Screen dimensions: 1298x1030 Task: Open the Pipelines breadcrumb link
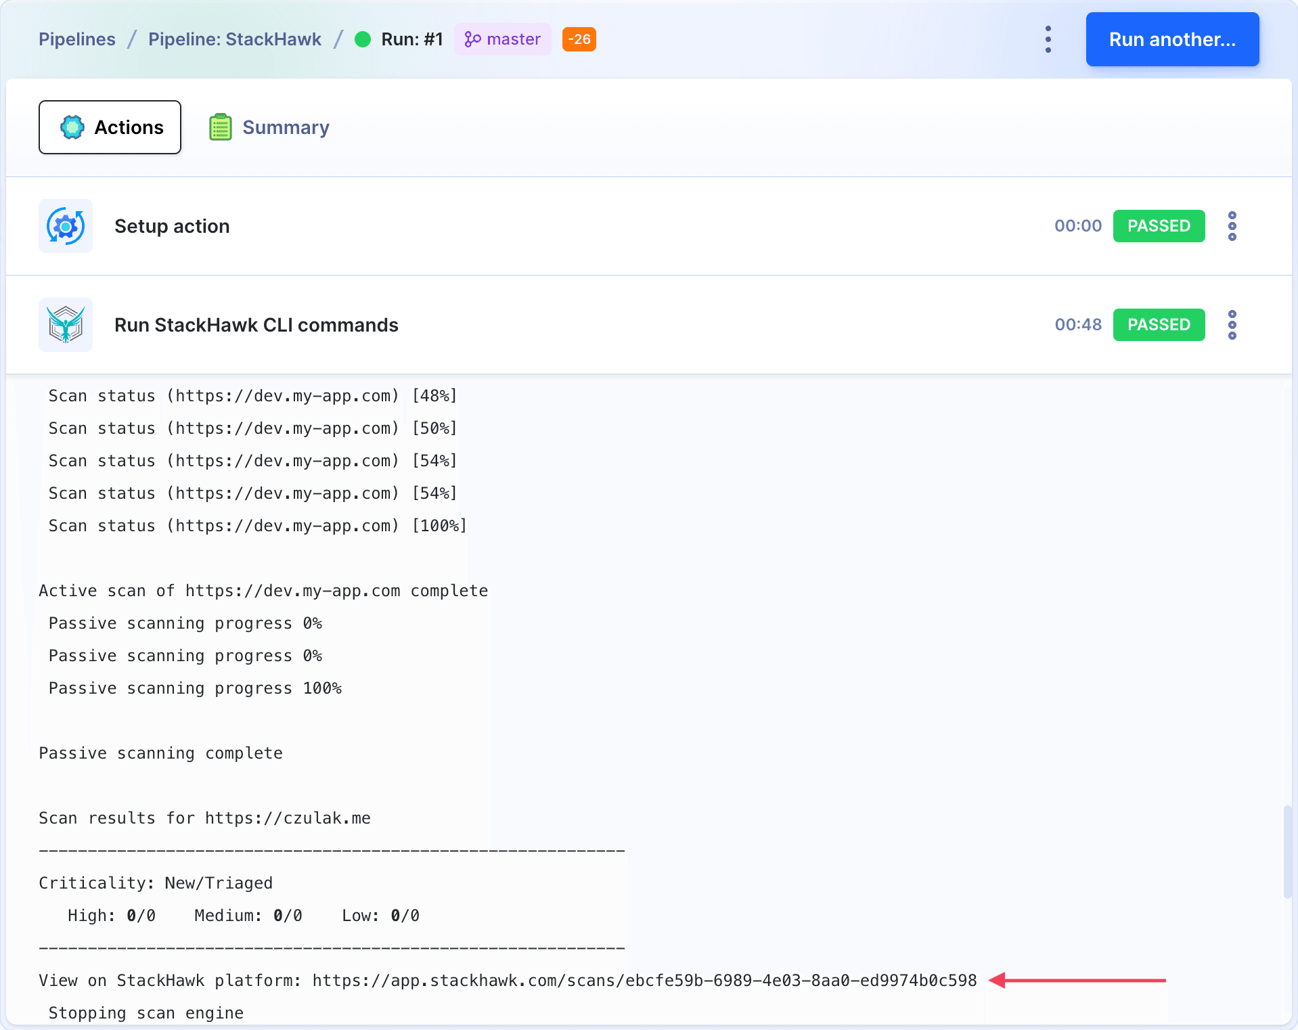pos(77,39)
